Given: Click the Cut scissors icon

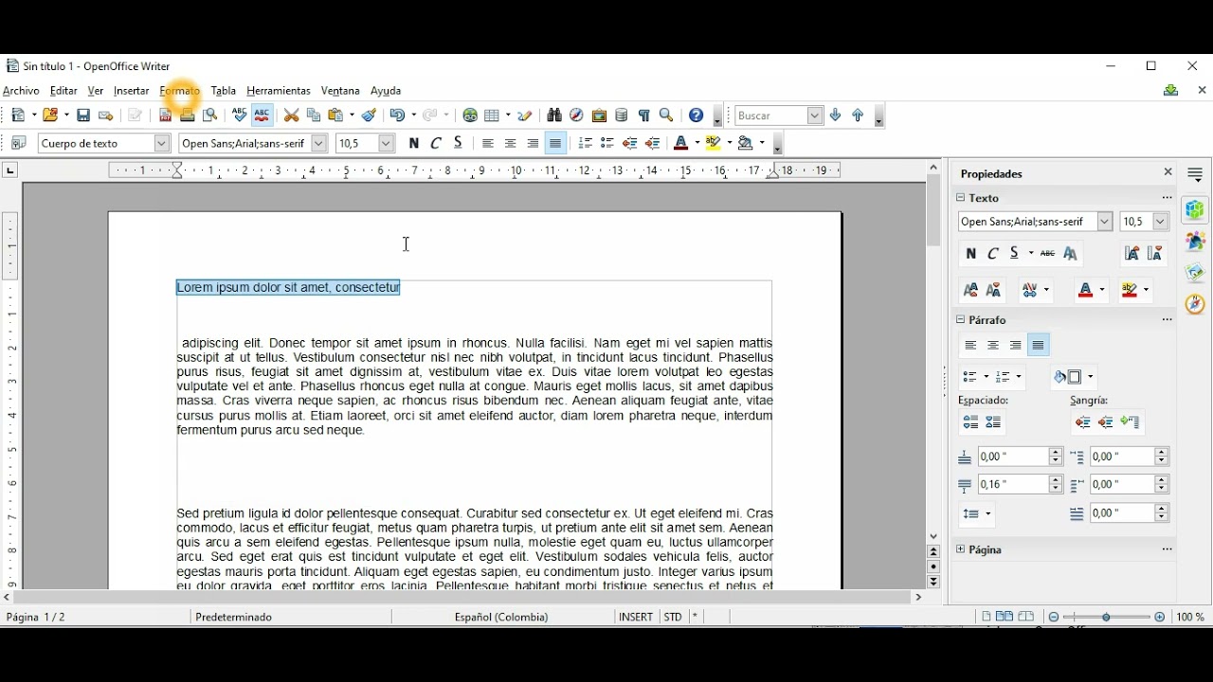Looking at the screenshot, I should pyautogui.click(x=292, y=116).
